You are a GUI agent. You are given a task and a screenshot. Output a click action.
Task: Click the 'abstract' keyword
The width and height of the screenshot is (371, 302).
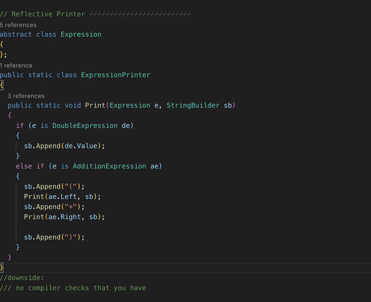[16, 34]
